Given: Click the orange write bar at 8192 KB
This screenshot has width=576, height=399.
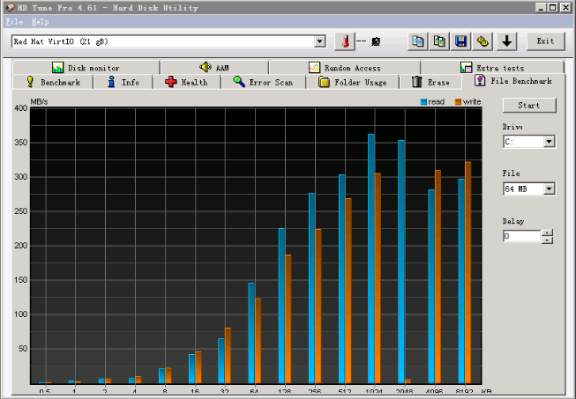Looking at the screenshot, I should pos(468,272).
